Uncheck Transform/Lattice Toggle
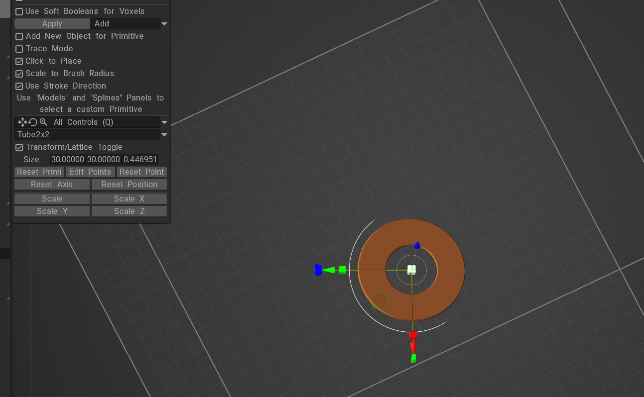This screenshot has height=397, width=644. pos(19,147)
